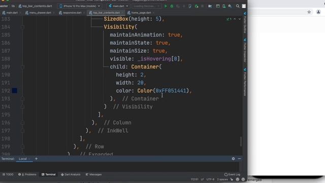The width and height of the screenshot is (325, 183).
Task: Open the project structure folder icon in toolbar
Action: pyautogui.click(x=210, y=6)
